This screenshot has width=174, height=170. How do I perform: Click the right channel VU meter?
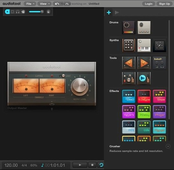(x=52, y=86)
